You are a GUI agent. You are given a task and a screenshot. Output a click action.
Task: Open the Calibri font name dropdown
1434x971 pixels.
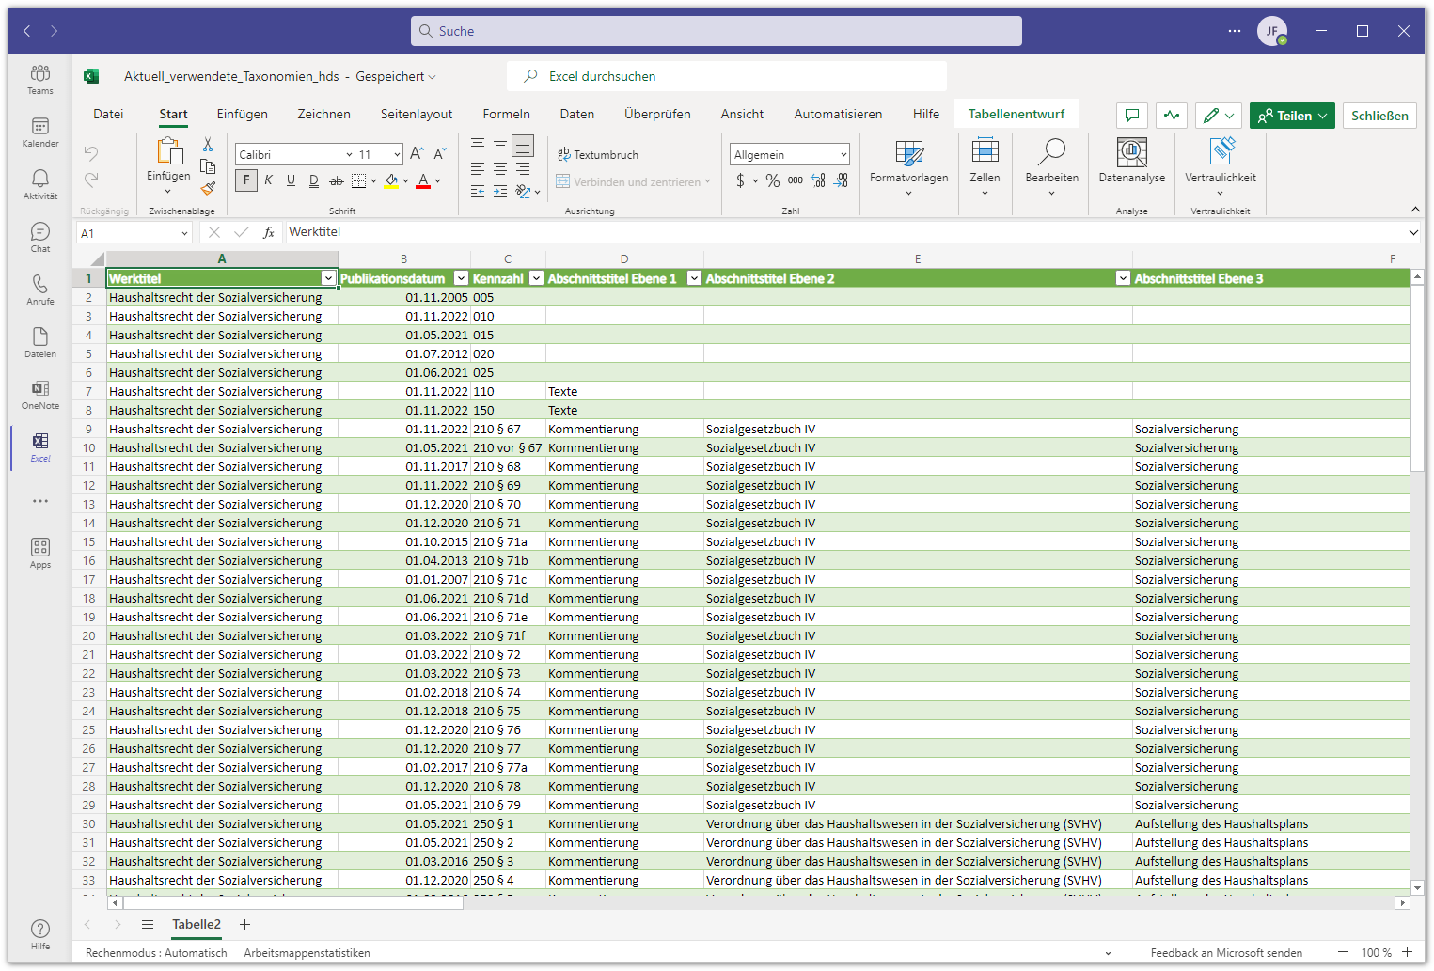349,155
